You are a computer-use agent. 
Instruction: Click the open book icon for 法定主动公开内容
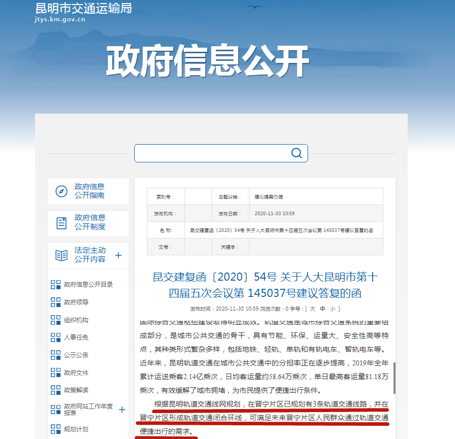[x=61, y=255]
